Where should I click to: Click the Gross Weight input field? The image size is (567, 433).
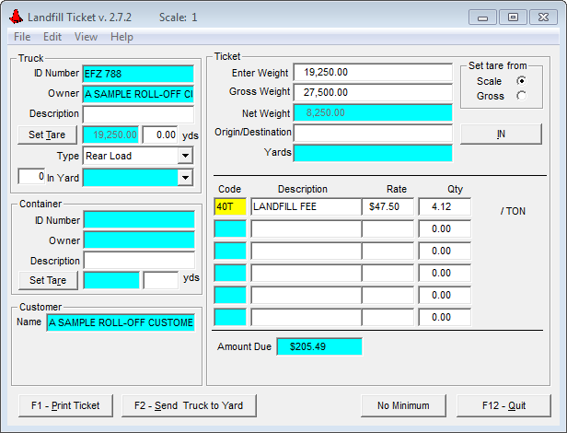click(372, 92)
